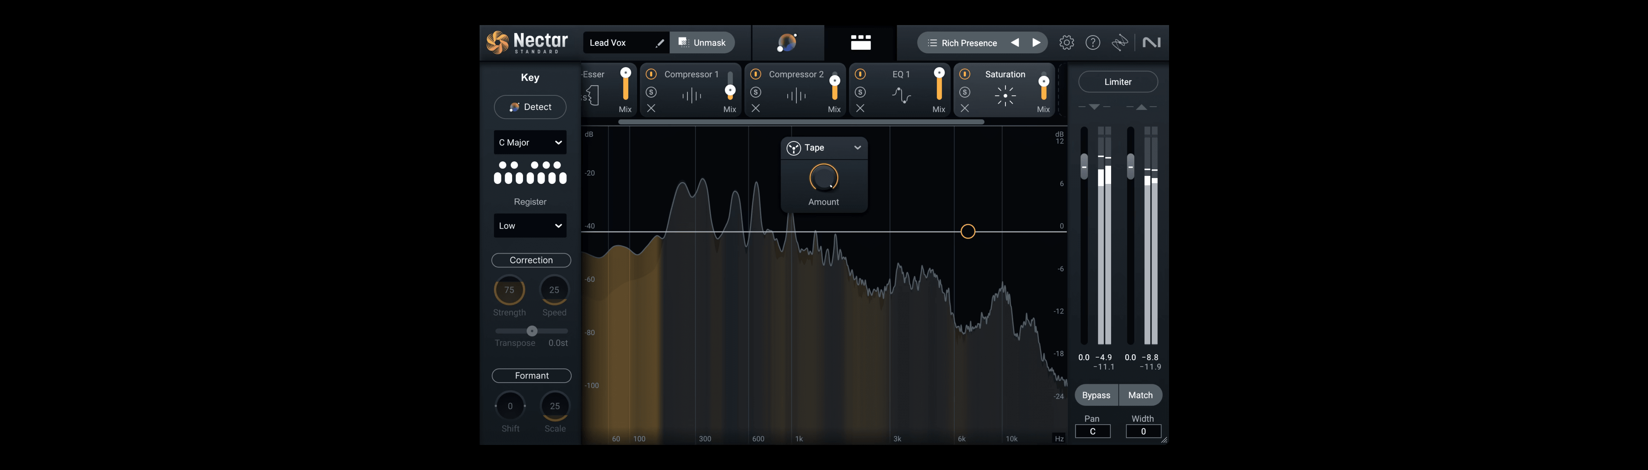Select the Compressor 2 waveform icon
1648x470 pixels.
(796, 96)
